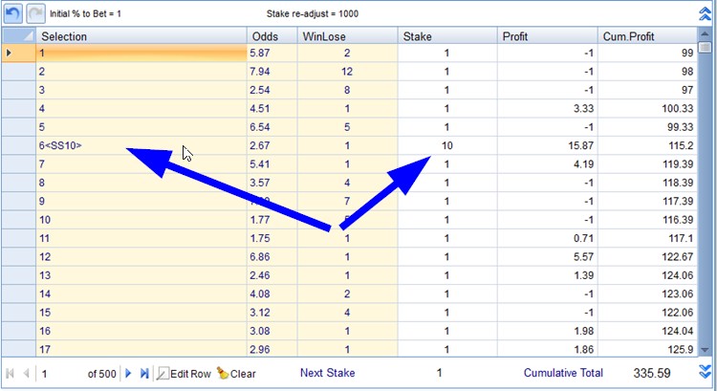Sort by the Odds column header

click(x=272, y=35)
